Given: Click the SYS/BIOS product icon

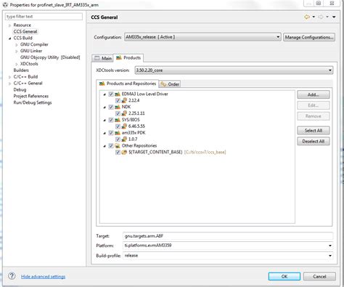Looking at the screenshot, I should tap(118, 120).
